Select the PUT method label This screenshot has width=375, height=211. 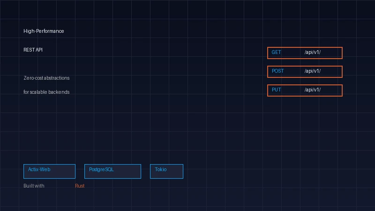click(x=276, y=90)
